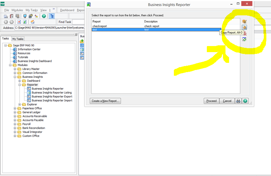Click the Home icon in the navigation toolbar
The width and height of the screenshot is (271, 176).
pos(33,22)
